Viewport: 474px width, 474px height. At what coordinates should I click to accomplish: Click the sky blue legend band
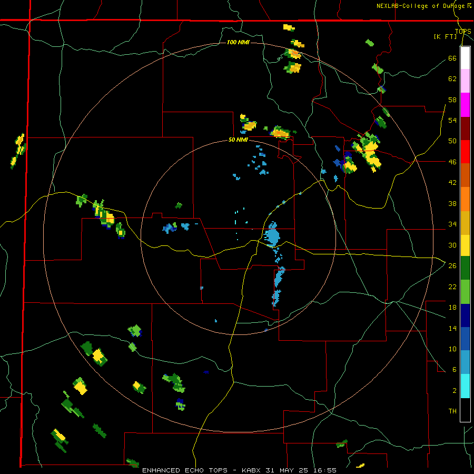point(465,362)
